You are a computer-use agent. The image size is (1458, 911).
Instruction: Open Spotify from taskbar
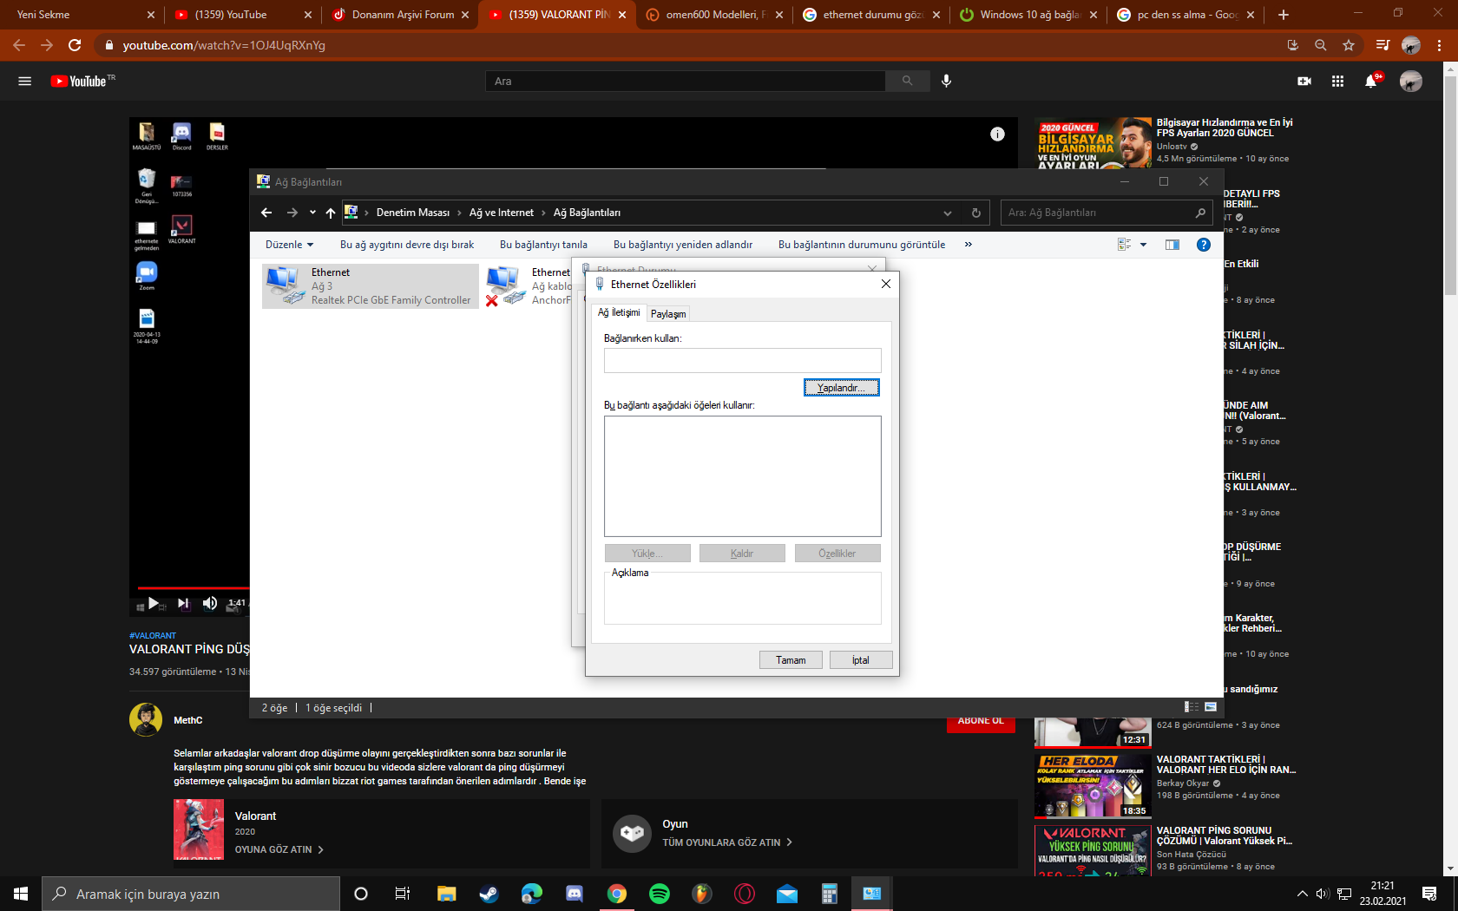tap(660, 894)
